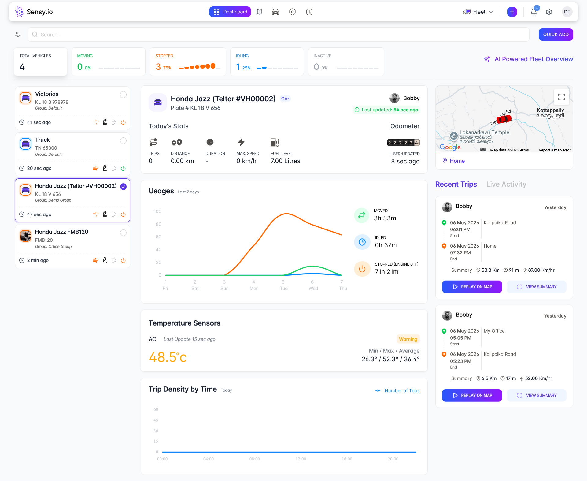This screenshot has width=587, height=481.
Task: Click Last updated 54 sec ago badge
Action: point(386,110)
